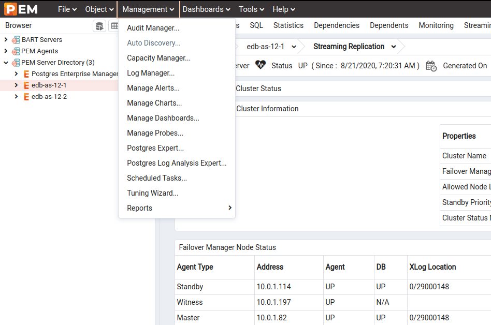The height and width of the screenshot is (325, 491).
Task: Expand the PEM Agents node
Action: (6, 51)
